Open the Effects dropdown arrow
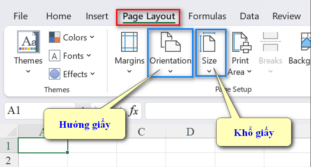The height and width of the screenshot is (167, 311). (92, 74)
